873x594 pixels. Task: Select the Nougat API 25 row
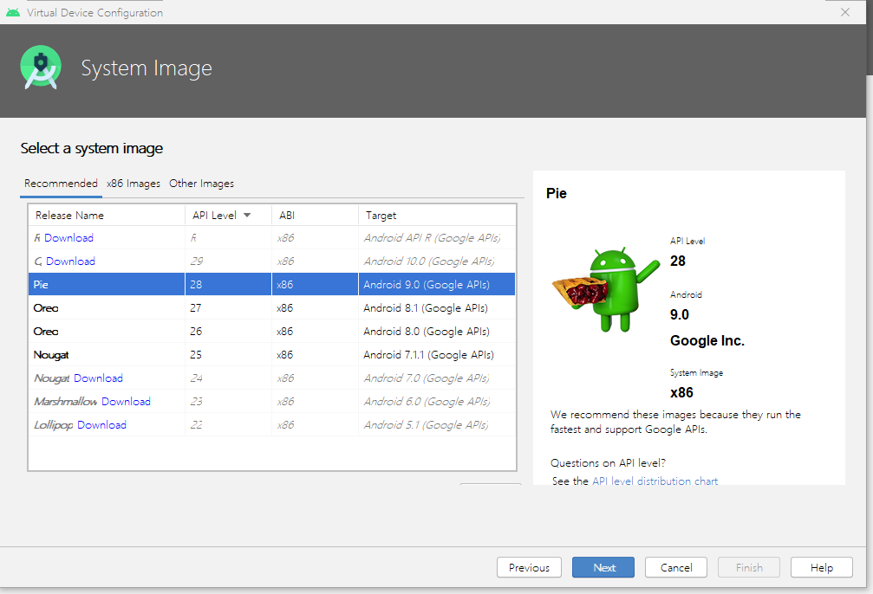(x=271, y=354)
